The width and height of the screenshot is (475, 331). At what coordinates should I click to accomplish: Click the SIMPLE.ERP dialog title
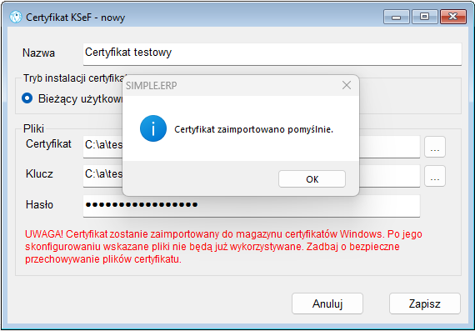[151, 86]
